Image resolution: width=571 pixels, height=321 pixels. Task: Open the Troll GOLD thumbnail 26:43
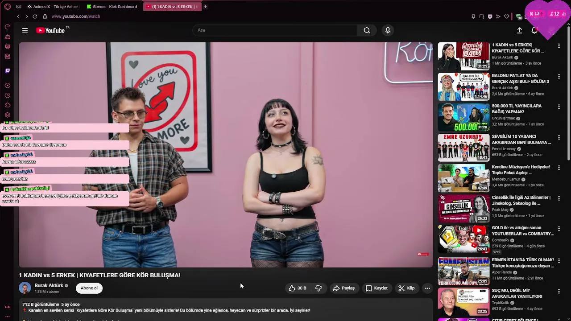click(463, 239)
